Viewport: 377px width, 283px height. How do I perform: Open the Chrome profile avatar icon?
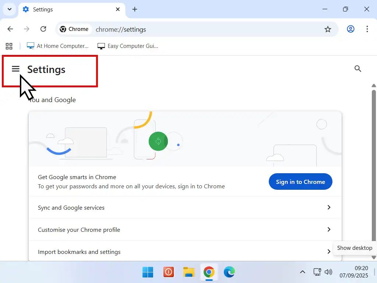click(x=350, y=29)
